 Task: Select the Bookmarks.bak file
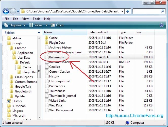[57, 62]
